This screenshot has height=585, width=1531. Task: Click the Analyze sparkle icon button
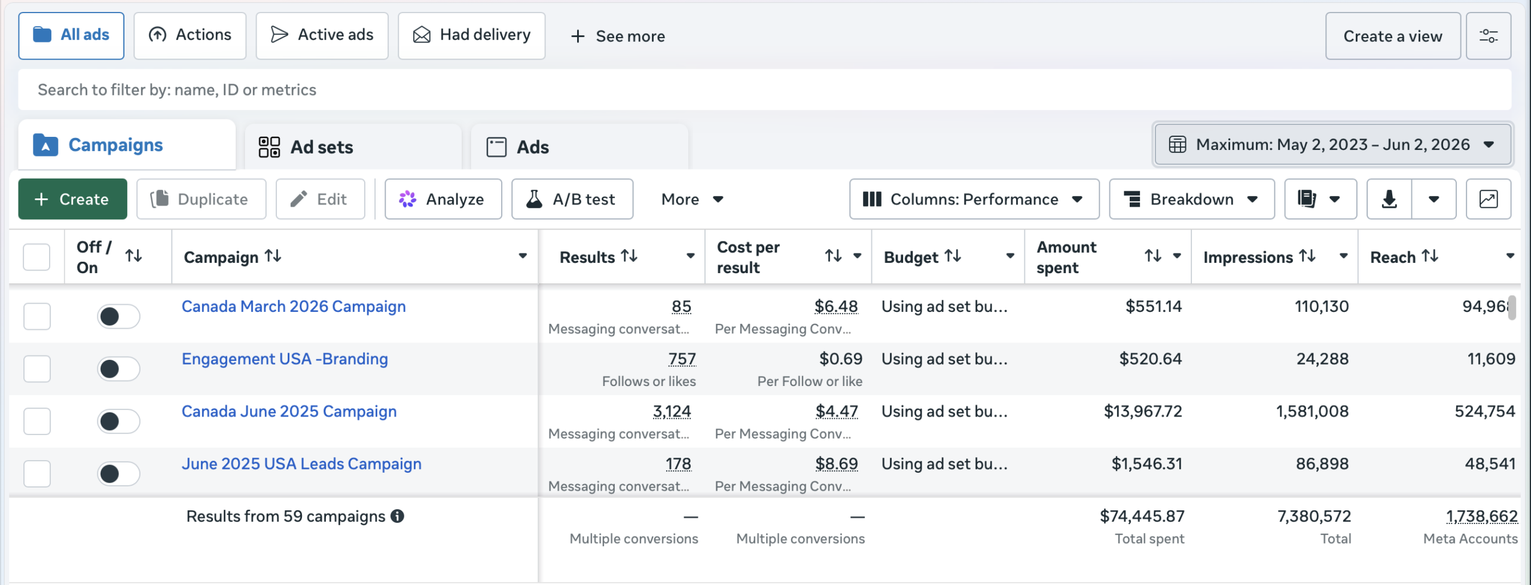443,199
